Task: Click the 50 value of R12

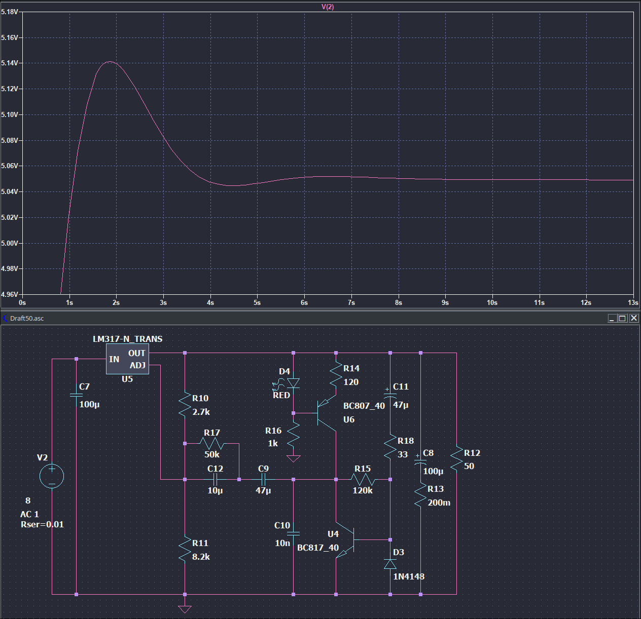Action: pos(469,466)
